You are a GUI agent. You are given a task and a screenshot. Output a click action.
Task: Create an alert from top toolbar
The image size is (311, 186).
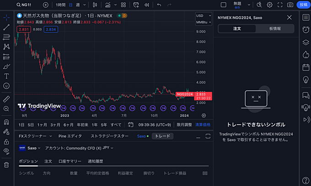coord(136,5)
